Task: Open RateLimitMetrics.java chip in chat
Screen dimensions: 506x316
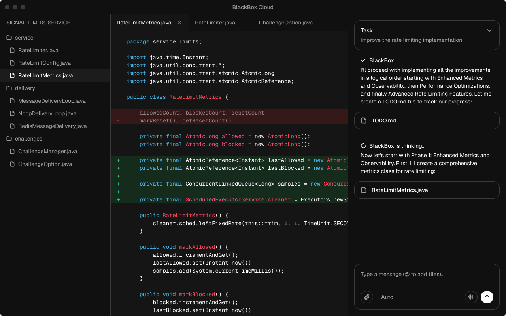Action: 427,190
